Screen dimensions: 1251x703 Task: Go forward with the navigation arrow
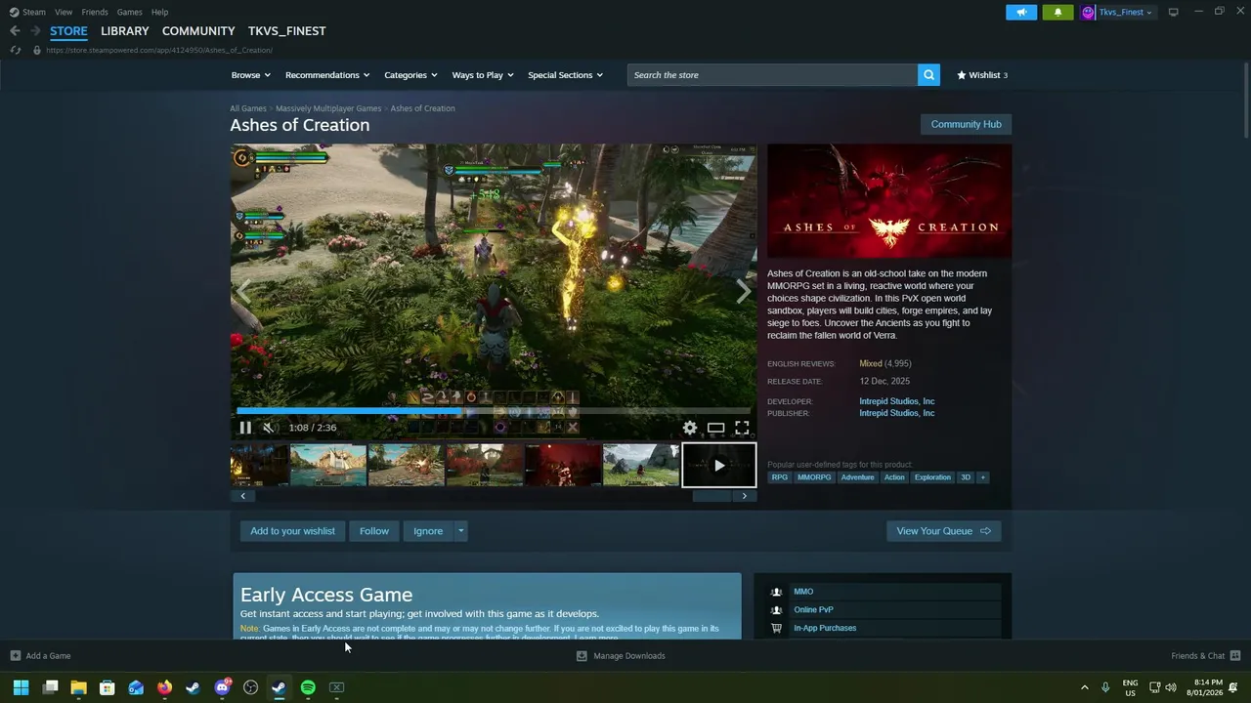tap(35, 31)
